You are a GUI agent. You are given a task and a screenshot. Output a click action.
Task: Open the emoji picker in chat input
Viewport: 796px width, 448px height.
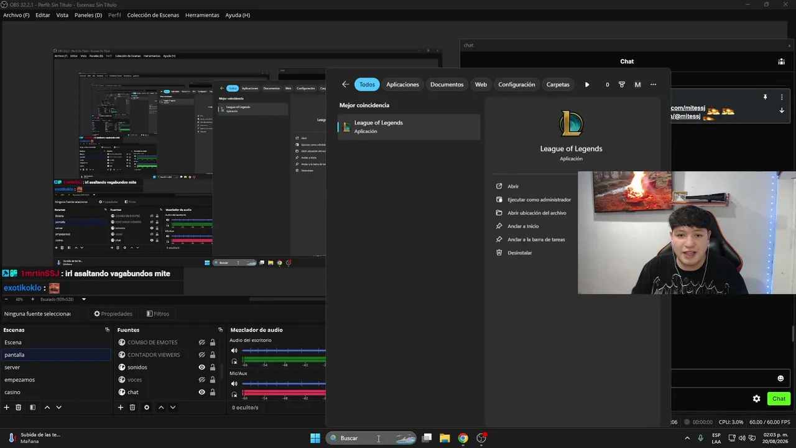click(780, 378)
